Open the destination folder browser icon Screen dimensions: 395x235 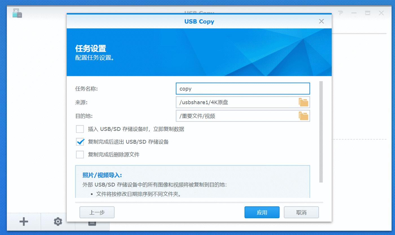coord(303,116)
